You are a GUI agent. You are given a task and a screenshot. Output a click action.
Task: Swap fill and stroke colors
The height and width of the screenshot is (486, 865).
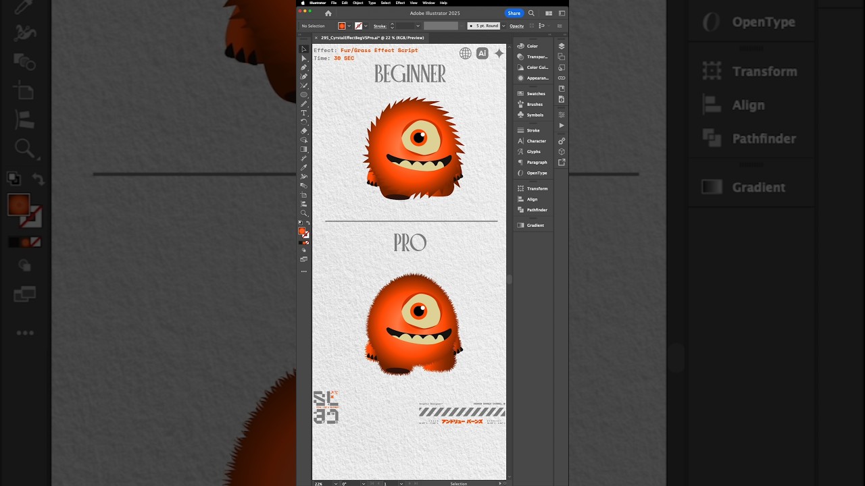pyautogui.click(x=308, y=223)
